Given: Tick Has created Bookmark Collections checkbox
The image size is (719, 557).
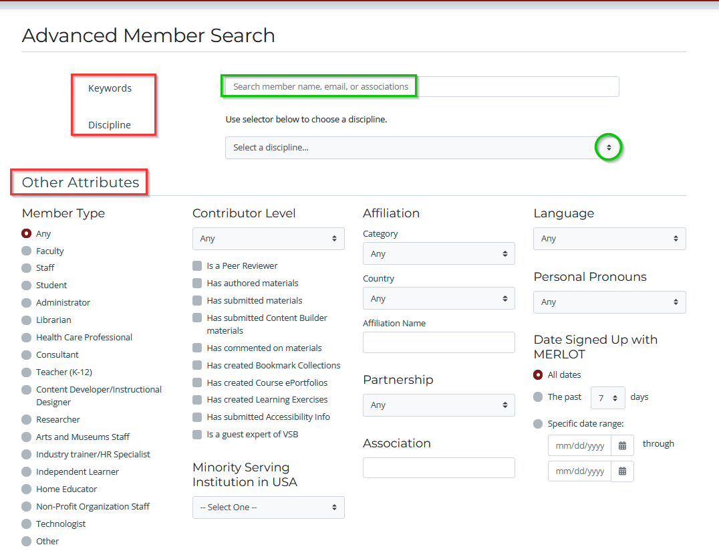Looking at the screenshot, I should tap(197, 366).
